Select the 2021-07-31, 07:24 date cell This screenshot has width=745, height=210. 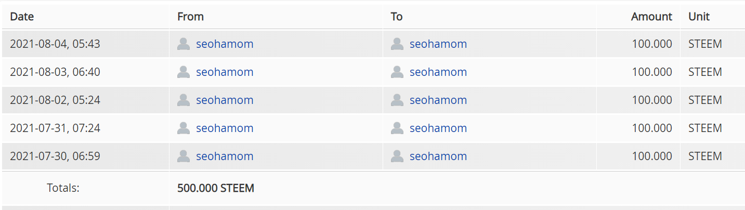point(55,128)
